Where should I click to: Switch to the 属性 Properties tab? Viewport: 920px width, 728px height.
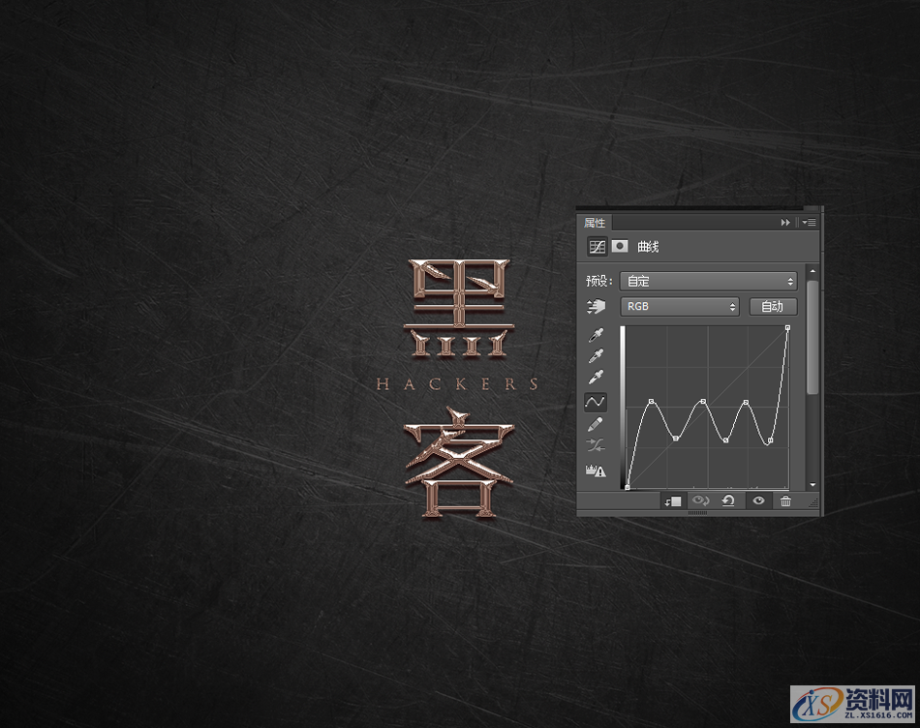click(596, 222)
